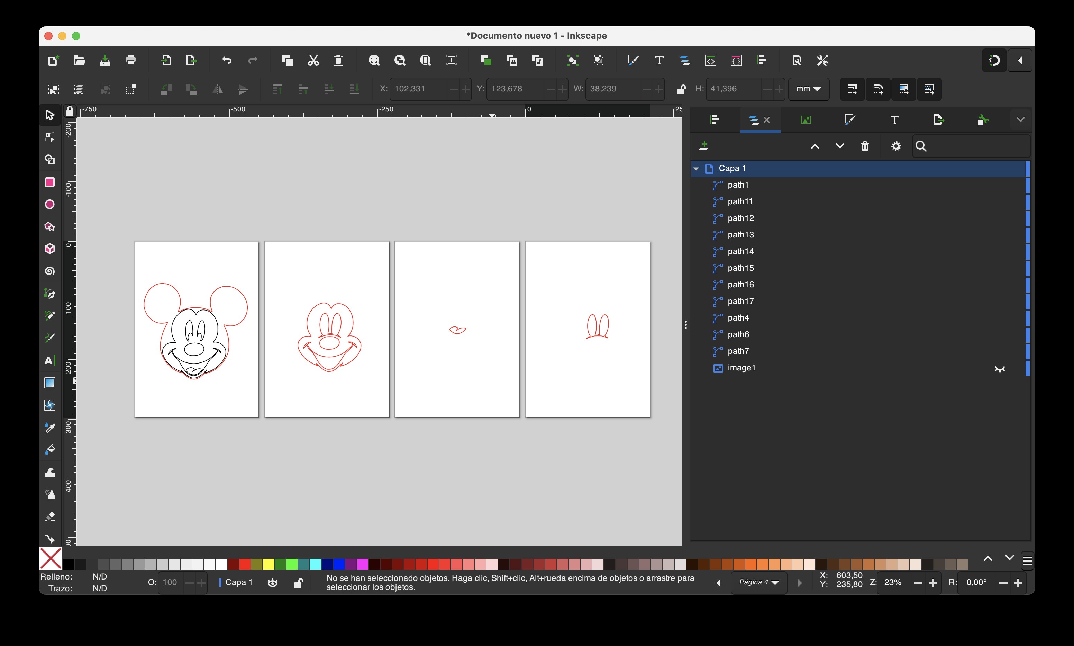The height and width of the screenshot is (646, 1074).
Task: Select the Node editing tool
Action: 49,137
